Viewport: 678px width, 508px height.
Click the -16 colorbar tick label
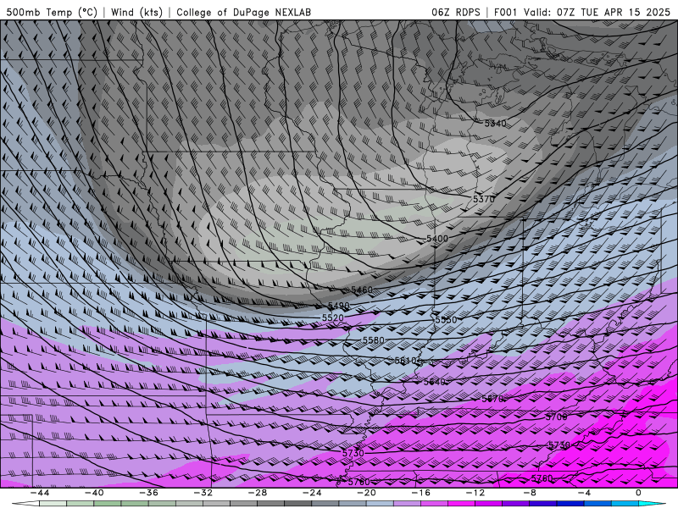coord(421,493)
